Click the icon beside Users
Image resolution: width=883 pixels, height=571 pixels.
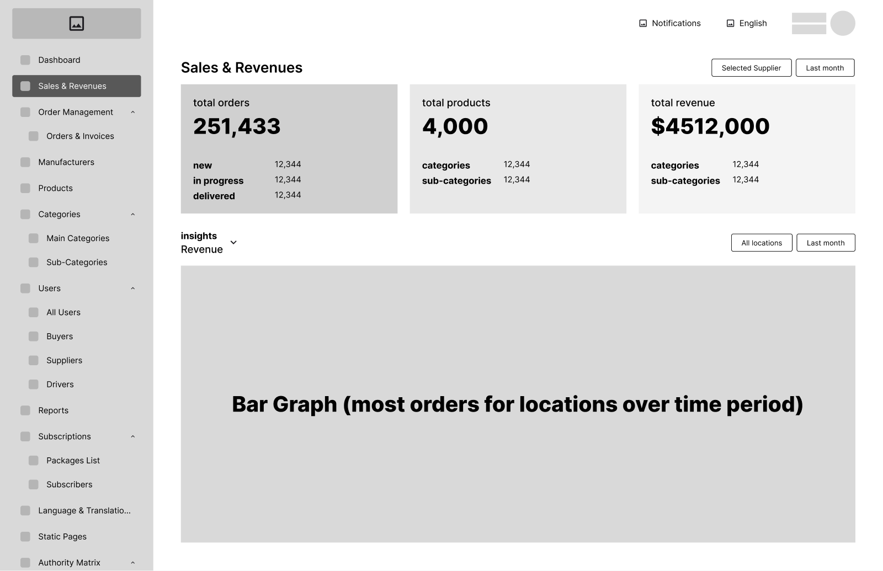pyautogui.click(x=25, y=289)
